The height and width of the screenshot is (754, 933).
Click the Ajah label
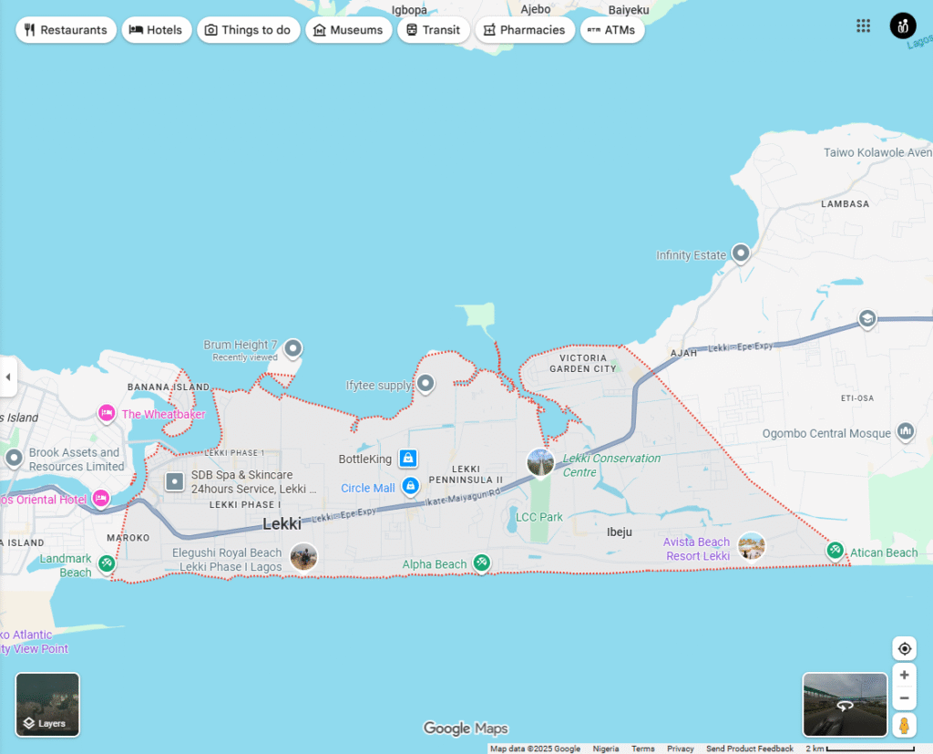point(683,353)
